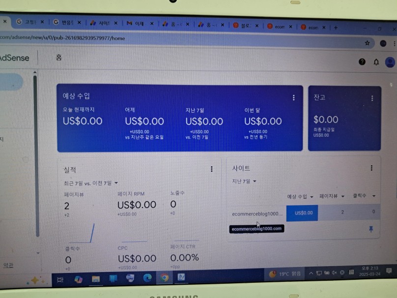This screenshot has height=298, width=397.
Task: Click the 홈 page title in AdSense header
Action: (x=59, y=57)
